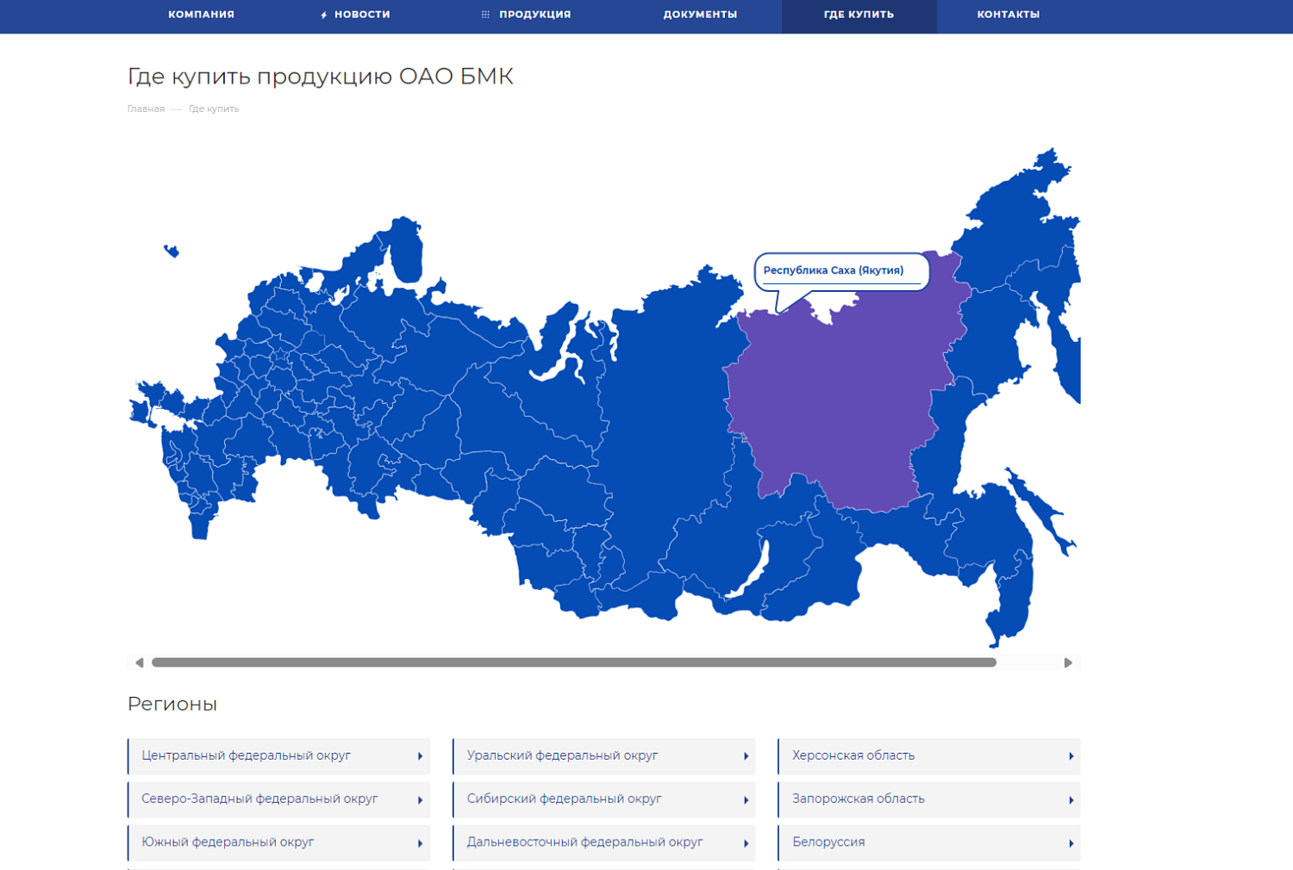Open the Компания menu item

[201, 15]
